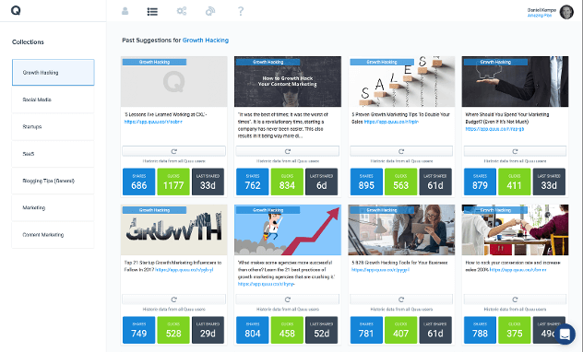The width and height of the screenshot is (583, 352).
Task: Open the chat widget bubble icon
Action: (x=565, y=334)
